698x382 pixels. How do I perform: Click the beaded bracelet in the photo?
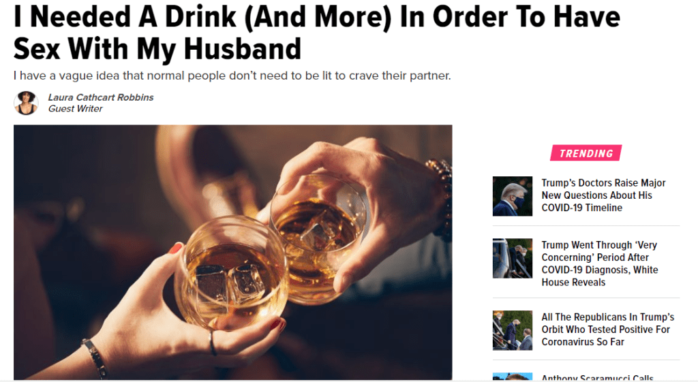(x=441, y=195)
